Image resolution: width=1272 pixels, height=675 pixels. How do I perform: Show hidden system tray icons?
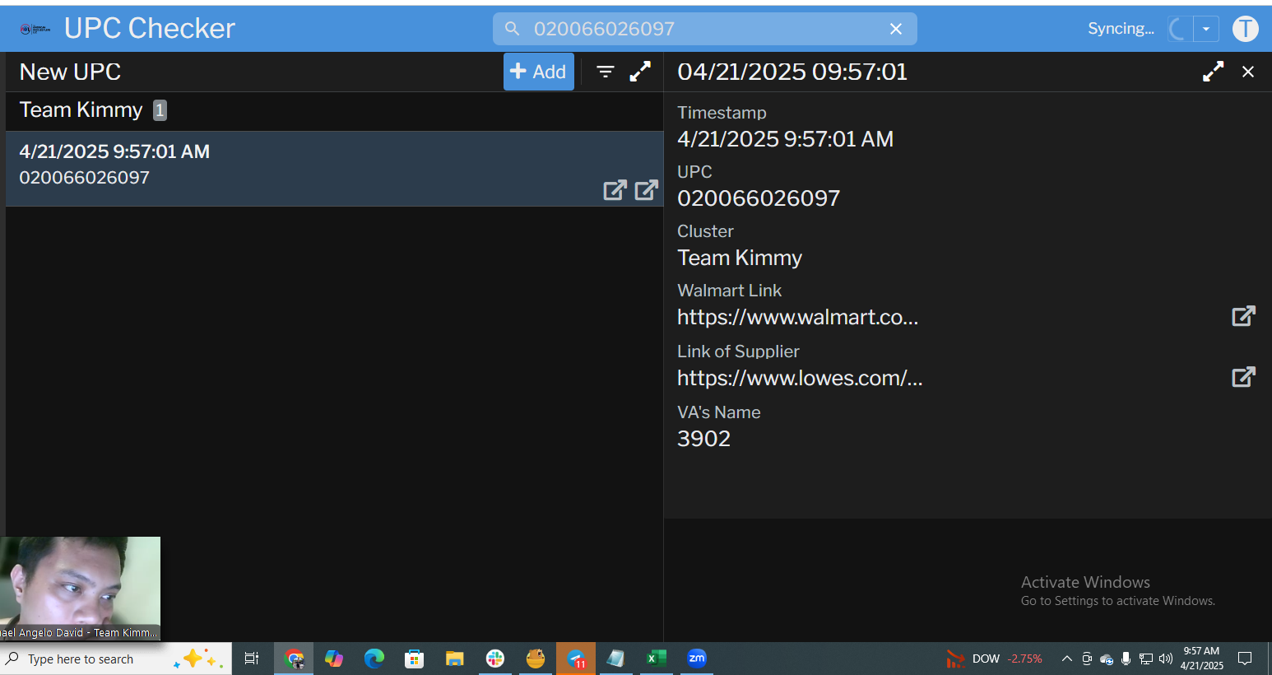[1067, 659]
